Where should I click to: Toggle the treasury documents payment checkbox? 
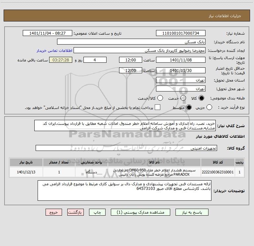[x=158, y=107]
